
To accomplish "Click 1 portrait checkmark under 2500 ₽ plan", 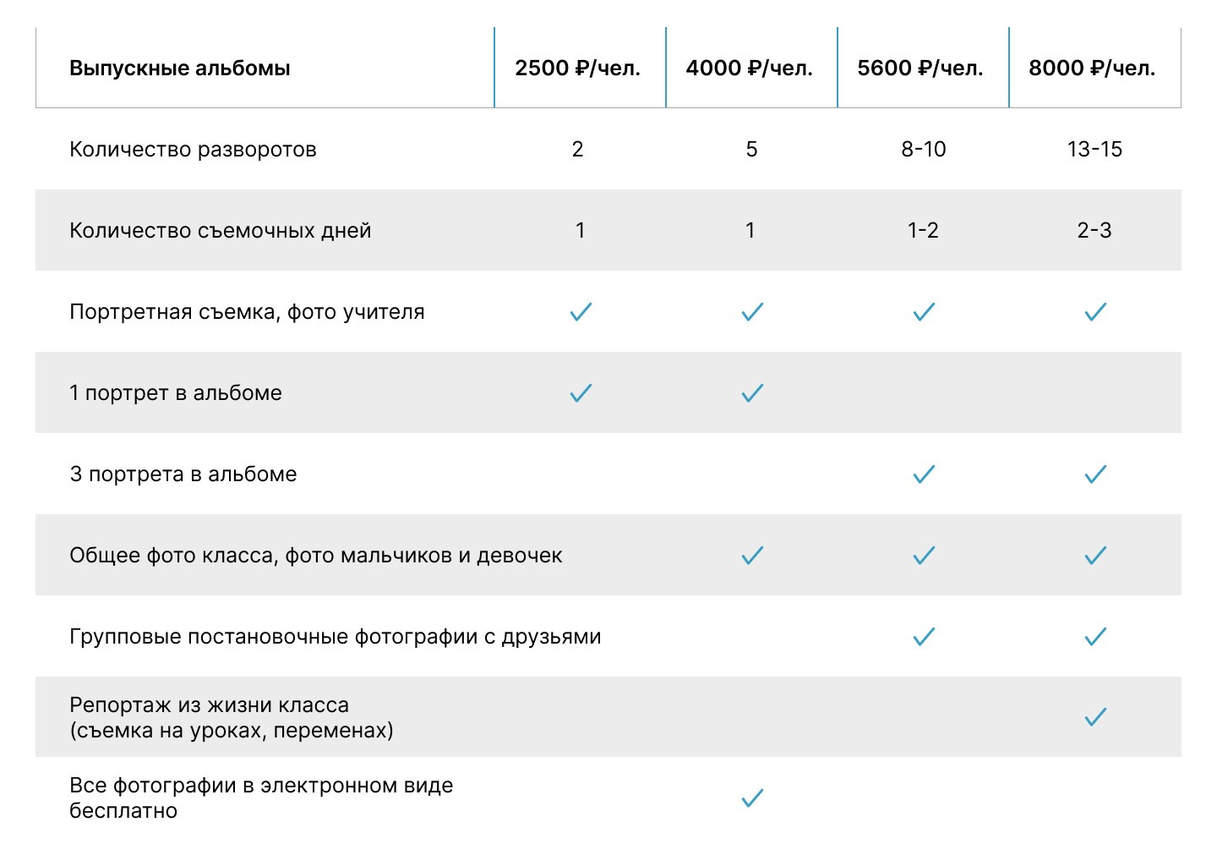I will 581,393.
